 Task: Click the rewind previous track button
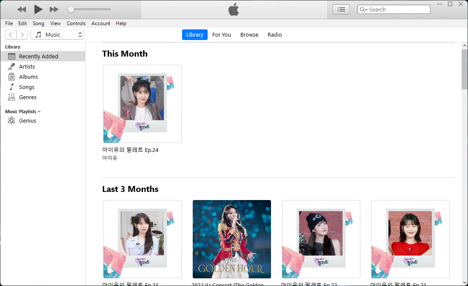click(22, 9)
